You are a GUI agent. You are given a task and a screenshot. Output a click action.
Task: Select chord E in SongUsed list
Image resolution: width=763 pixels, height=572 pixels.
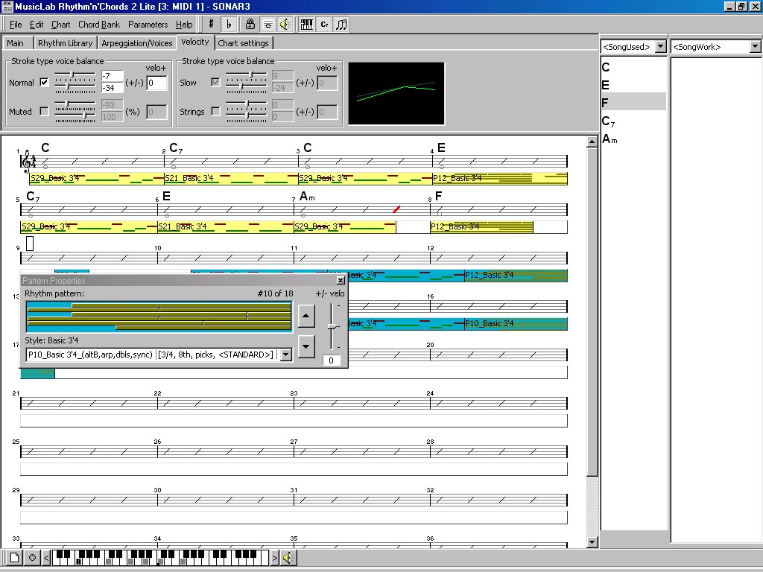[x=633, y=85]
